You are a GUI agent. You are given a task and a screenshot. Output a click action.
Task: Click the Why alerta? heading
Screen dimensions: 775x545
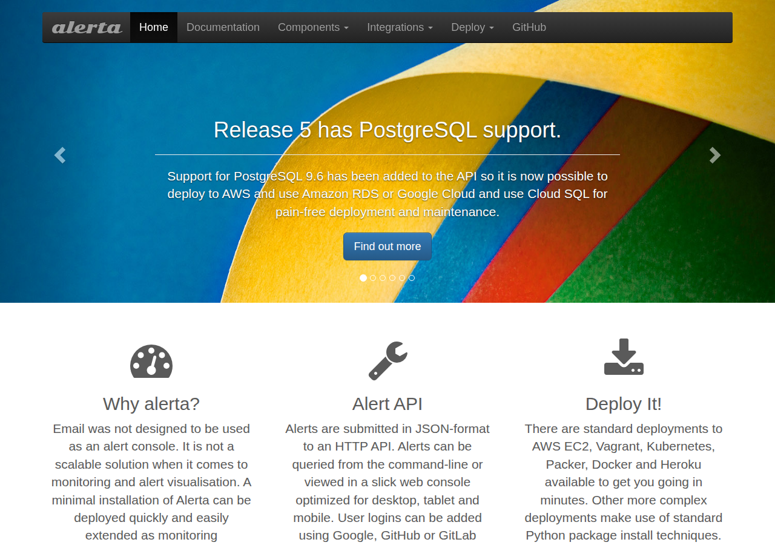point(151,404)
